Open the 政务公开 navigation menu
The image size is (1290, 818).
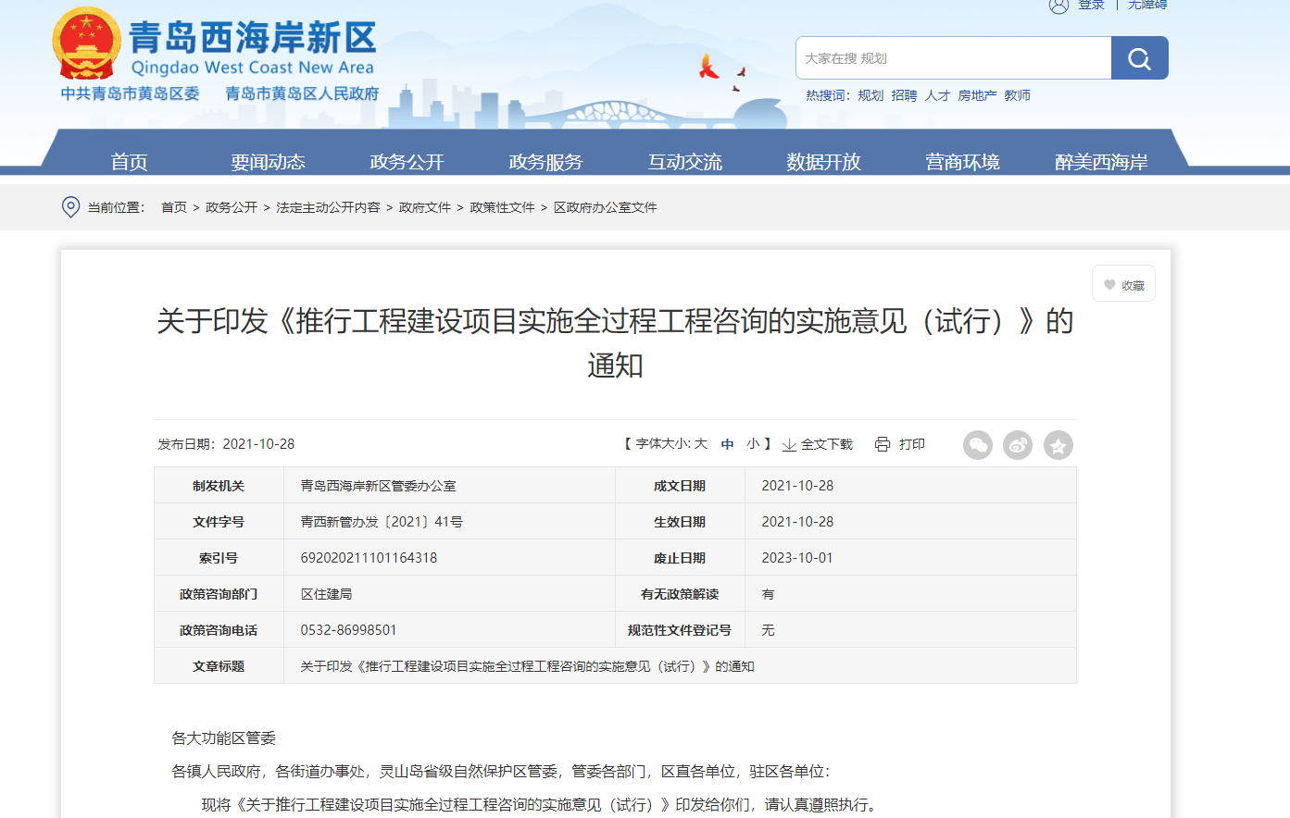tap(407, 160)
